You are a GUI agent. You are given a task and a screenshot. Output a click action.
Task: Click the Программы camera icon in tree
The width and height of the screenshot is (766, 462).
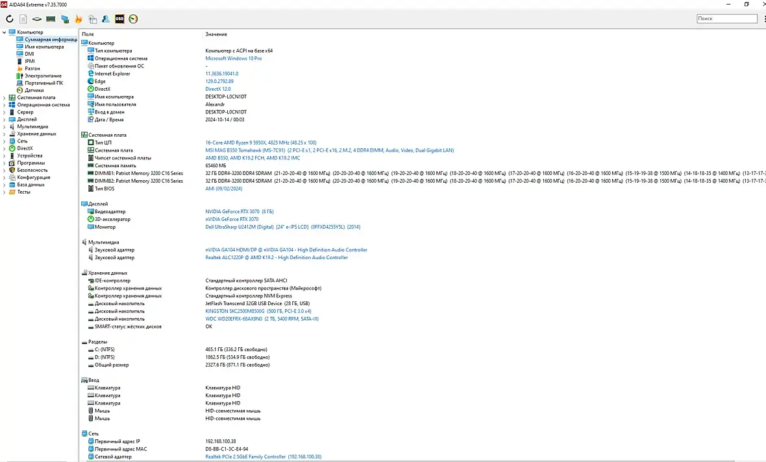click(x=12, y=163)
